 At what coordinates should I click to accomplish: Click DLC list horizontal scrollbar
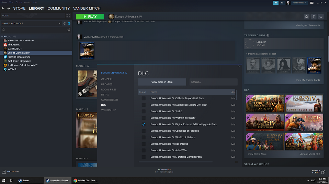[175, 162]
